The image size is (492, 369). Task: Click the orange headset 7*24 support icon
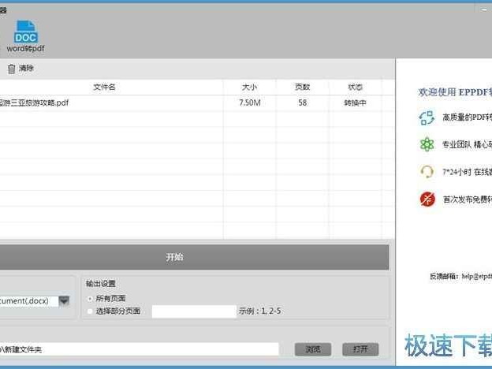tap(427, 171)
